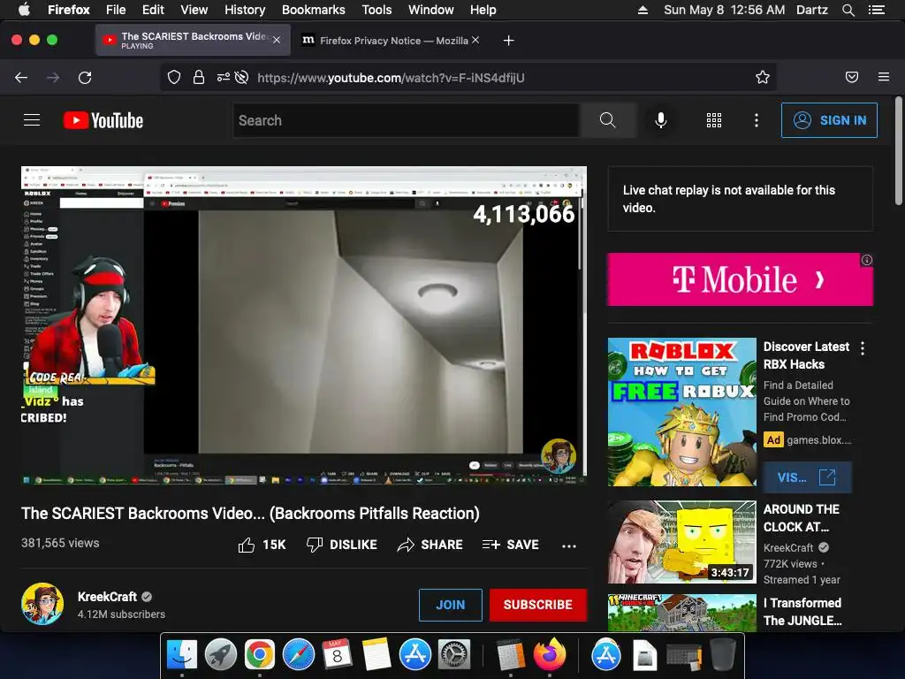Open the History menu
Image resolution: width=905 pixels, height=679 pixels.
pos(245,10)
